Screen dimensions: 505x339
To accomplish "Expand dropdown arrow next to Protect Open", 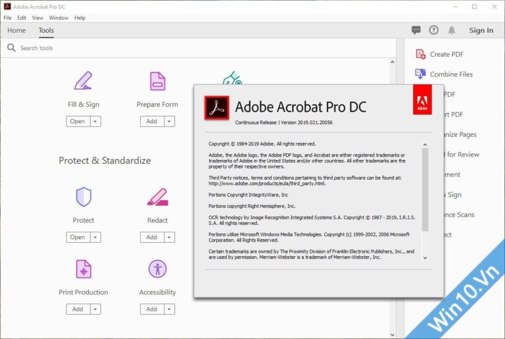I will pyautogui.click(x=95, y=238).
